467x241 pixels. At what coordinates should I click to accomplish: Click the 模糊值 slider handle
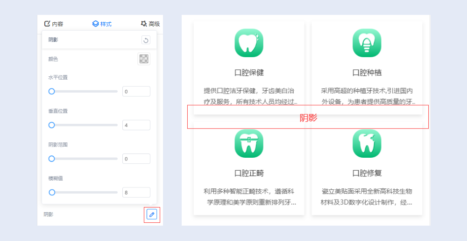pos(52,192)
